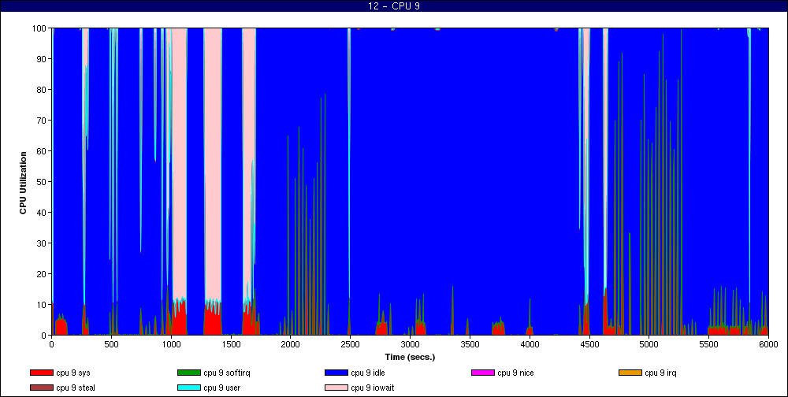The width and height of the screenshot is (788, 397).
Task: Click the 4000 tick label on time axis
Action: point(530,344)
